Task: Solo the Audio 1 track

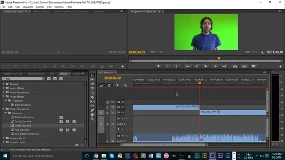Action: pyautogui.click(x=126, y=119)
